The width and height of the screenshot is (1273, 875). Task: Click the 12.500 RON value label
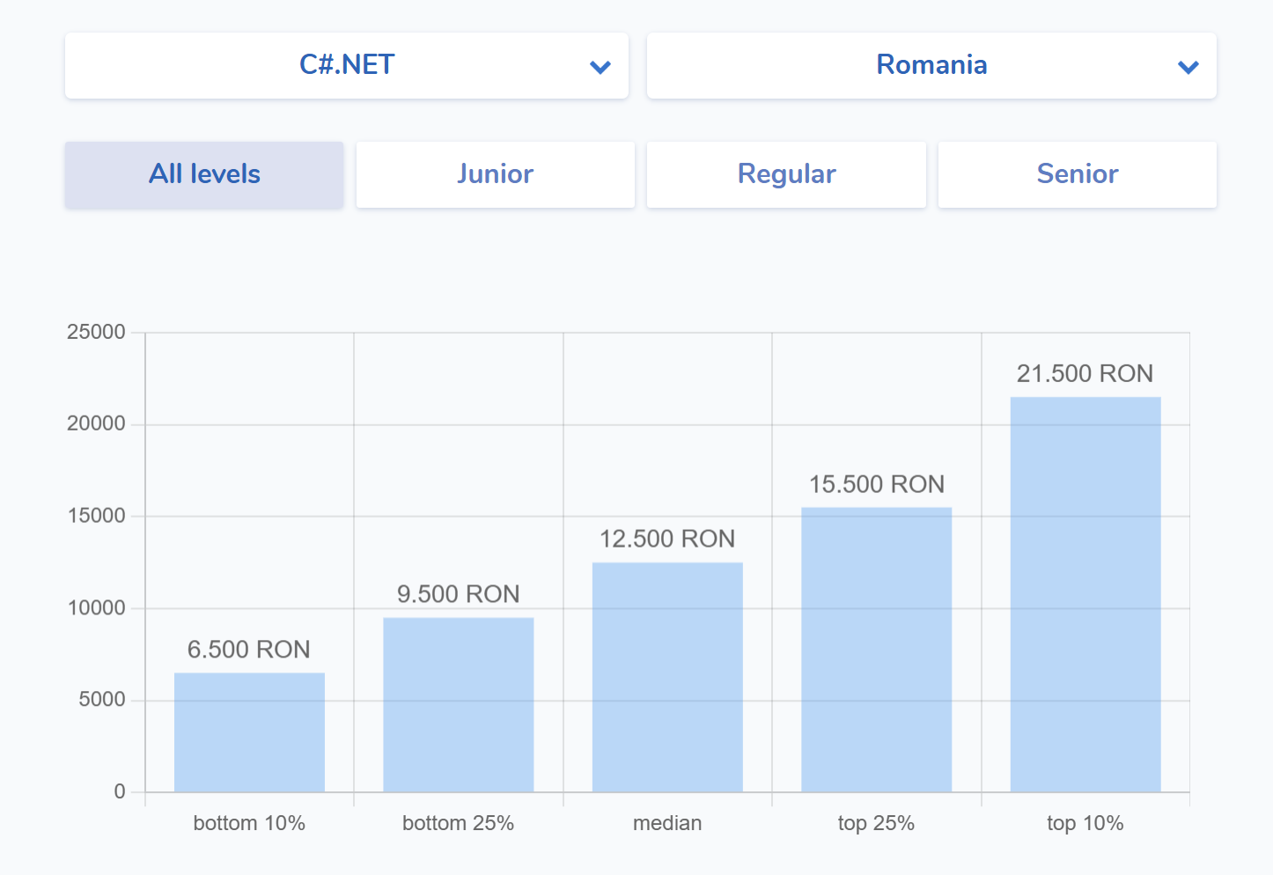(x=667, y=539)
